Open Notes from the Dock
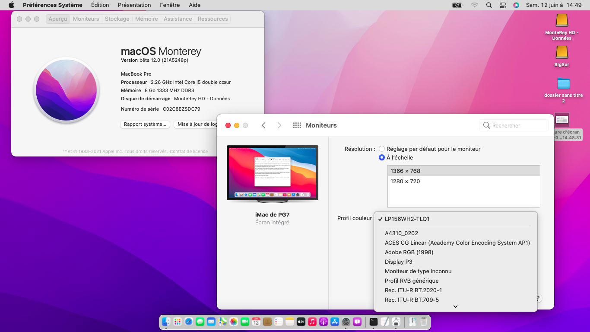The height and width of the screenshot is (332, 590). click(290, 322)
